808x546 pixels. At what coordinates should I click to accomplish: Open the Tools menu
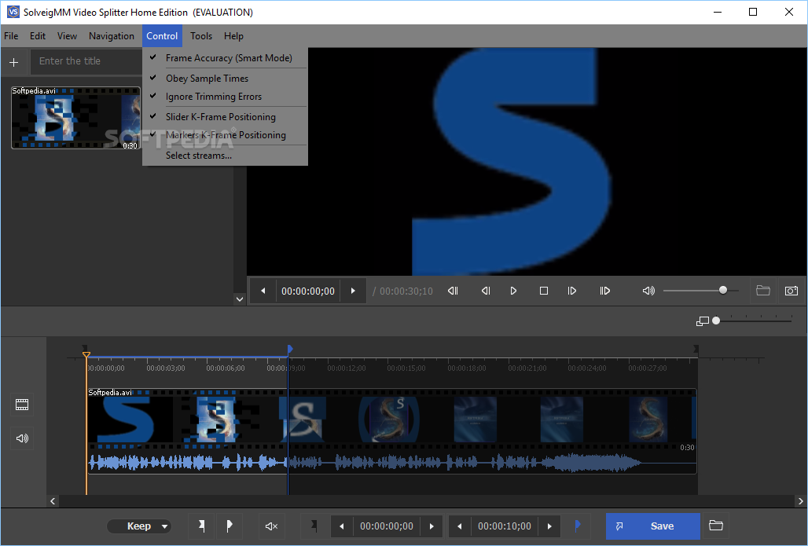coord(201,36)
